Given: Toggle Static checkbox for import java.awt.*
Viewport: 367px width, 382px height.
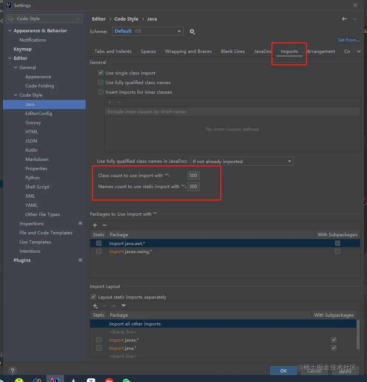Looking at the screenshot, I should pyautogui.click(x=99, y=243).
